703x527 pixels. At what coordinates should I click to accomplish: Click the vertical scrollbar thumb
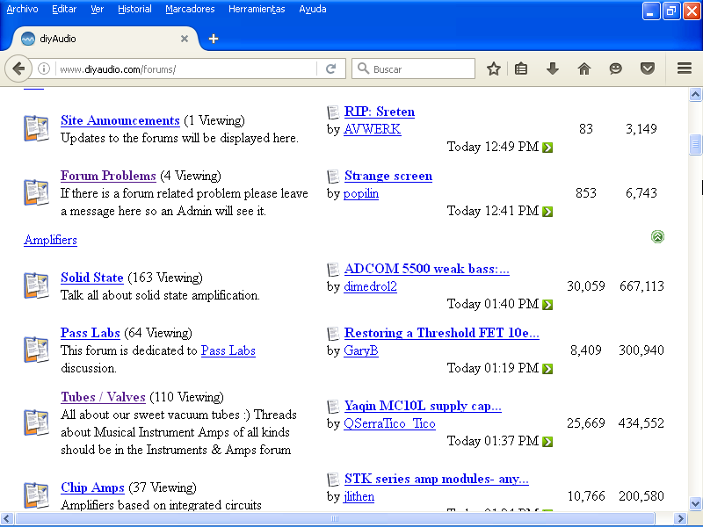click(x=695, y=144)
